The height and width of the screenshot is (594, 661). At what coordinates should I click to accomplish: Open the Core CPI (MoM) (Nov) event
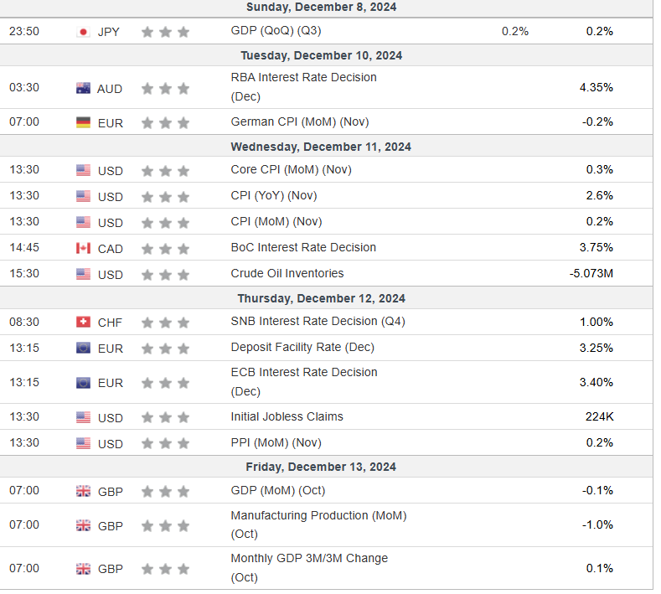pos(291,169)
